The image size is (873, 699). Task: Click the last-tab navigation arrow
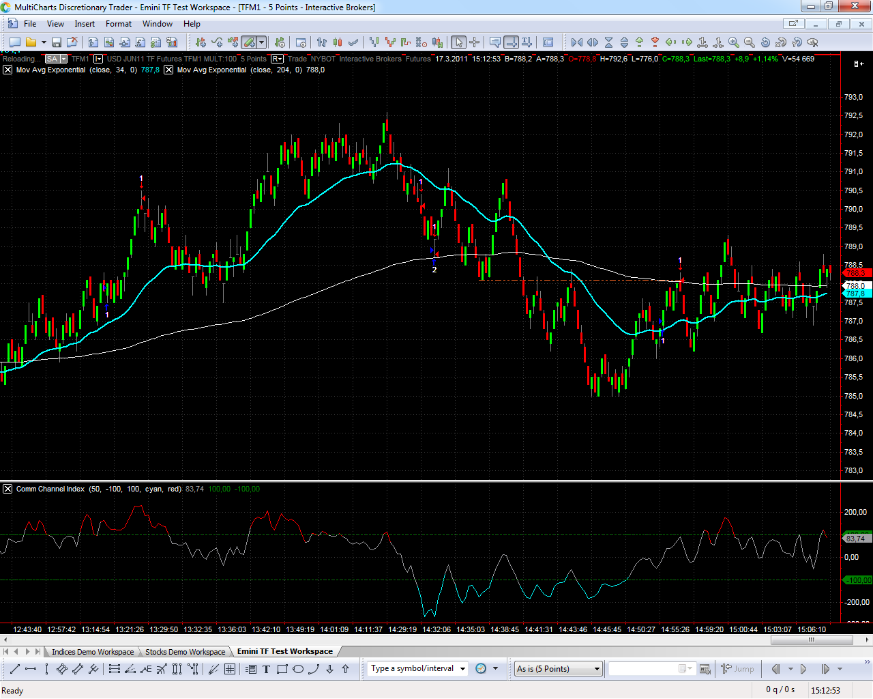(x=38, y=652)
